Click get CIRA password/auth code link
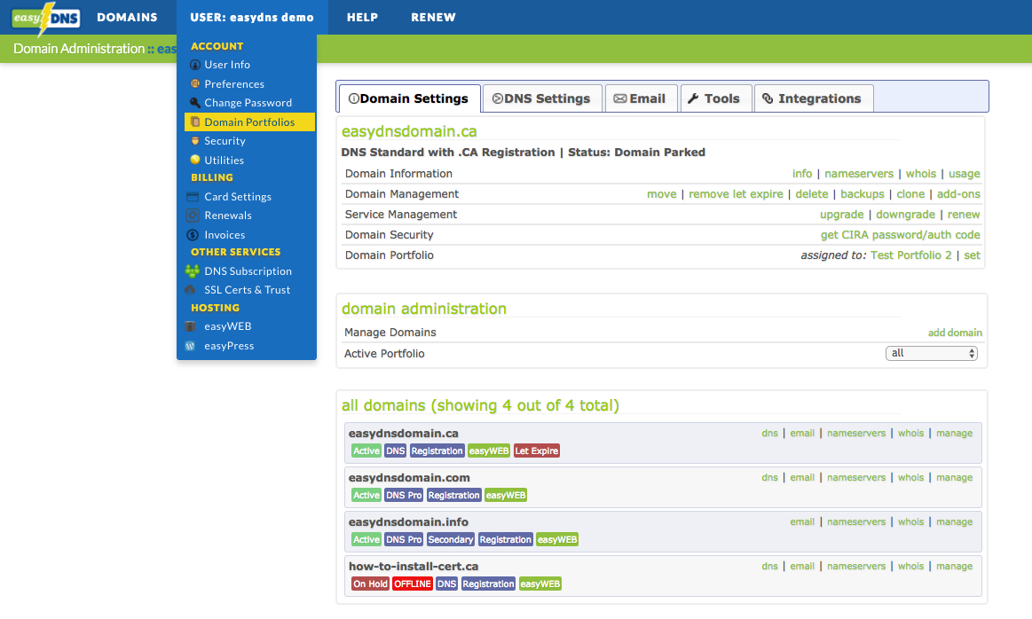Viewport: 1032px width, 619px height. tap(900, 235)
